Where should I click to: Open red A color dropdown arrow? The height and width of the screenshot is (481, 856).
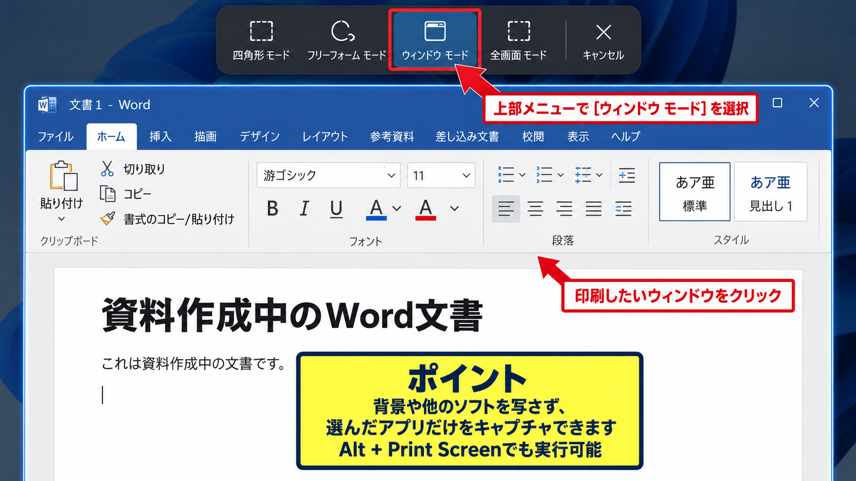coord(455,209)
